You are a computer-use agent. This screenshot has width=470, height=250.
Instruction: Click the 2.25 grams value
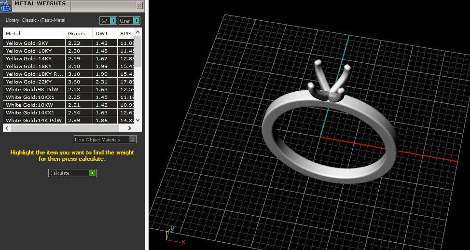coord(74,97)
